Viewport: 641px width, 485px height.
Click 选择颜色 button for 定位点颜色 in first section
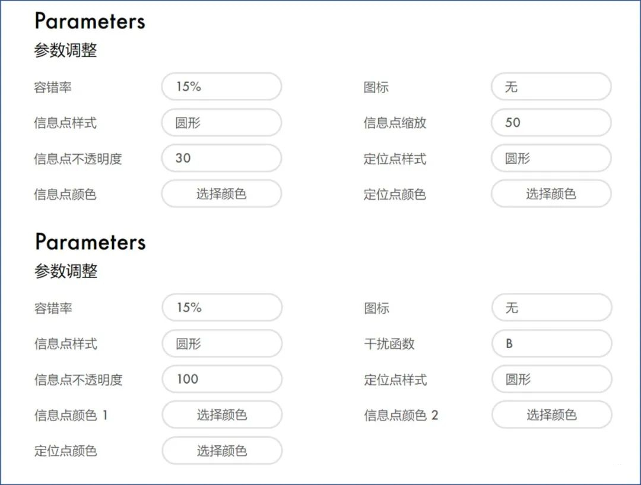550,194
